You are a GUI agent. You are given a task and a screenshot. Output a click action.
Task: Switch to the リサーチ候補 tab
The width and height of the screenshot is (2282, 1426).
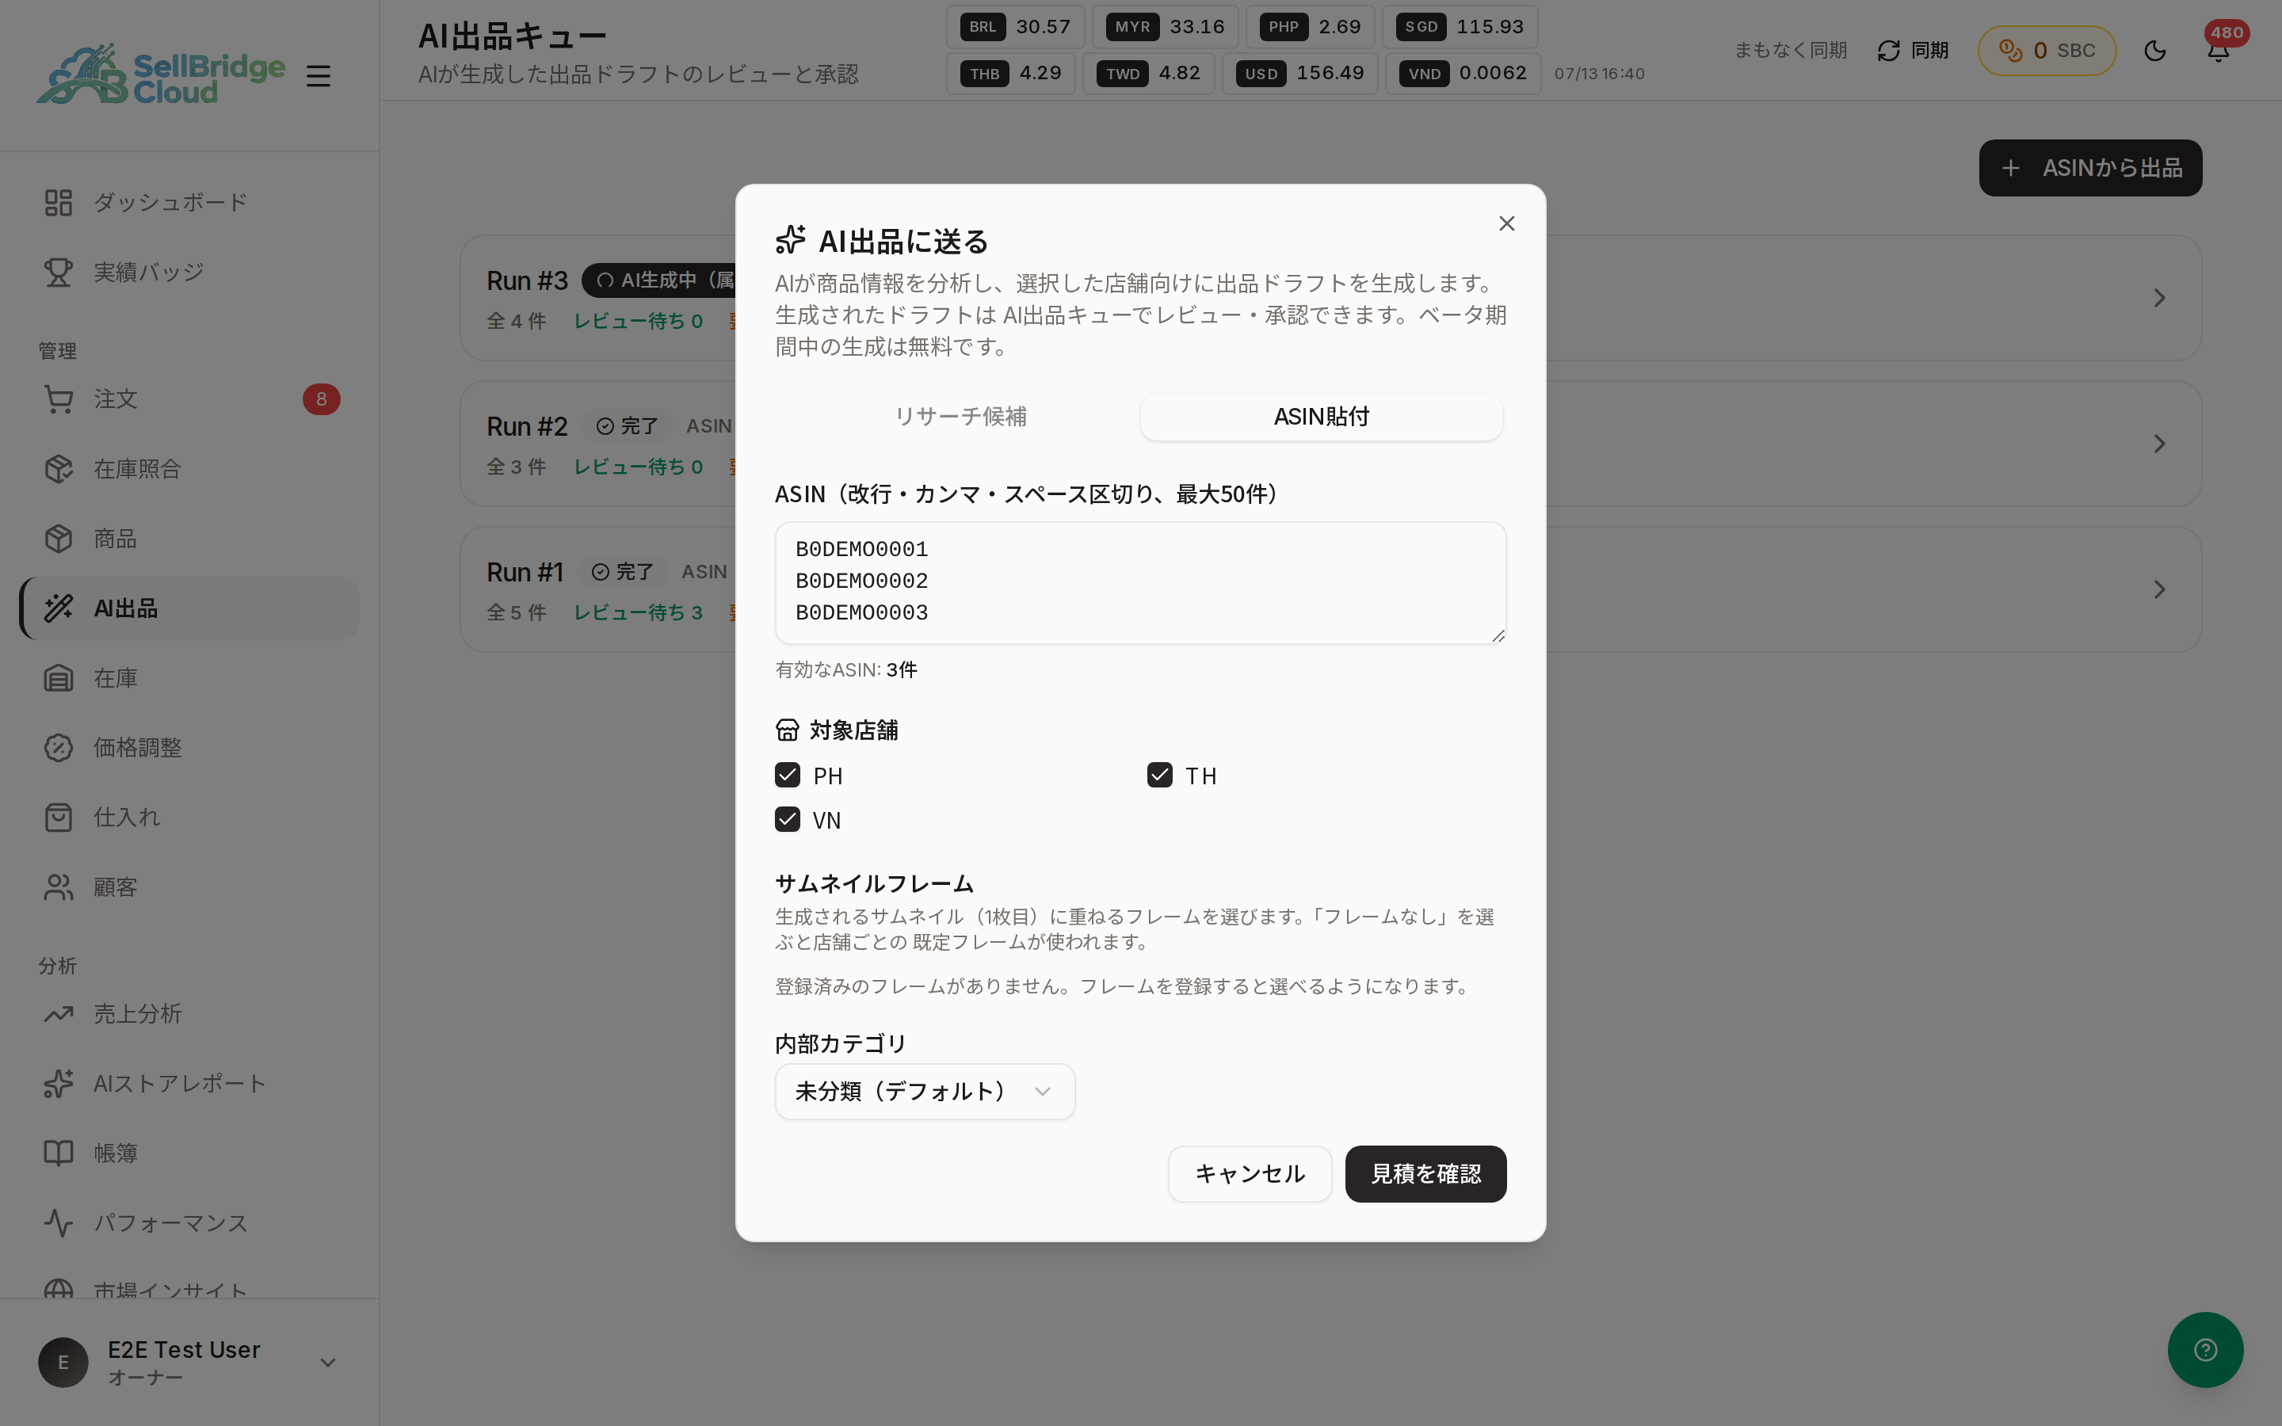960,417
